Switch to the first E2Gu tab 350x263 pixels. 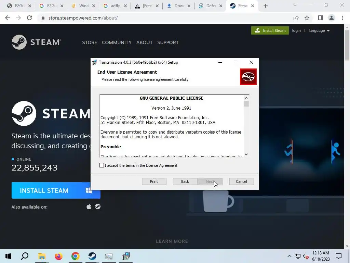tap(19, 6)
